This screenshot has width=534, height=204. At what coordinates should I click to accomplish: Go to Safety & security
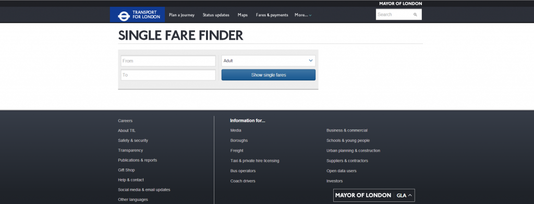[x=133, y=140]
